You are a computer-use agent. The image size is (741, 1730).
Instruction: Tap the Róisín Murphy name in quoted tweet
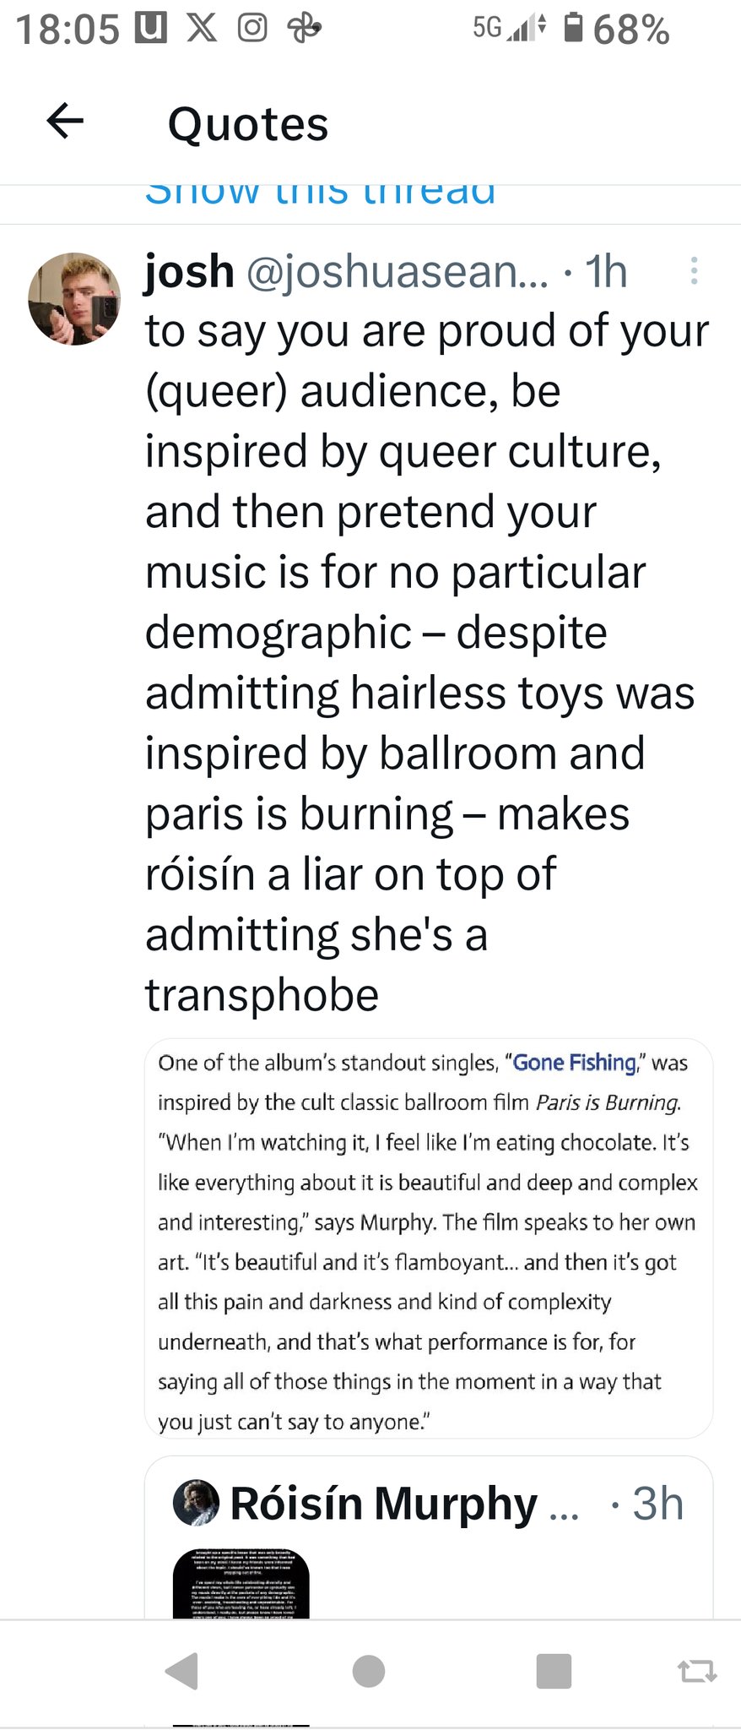point(384,1504)
